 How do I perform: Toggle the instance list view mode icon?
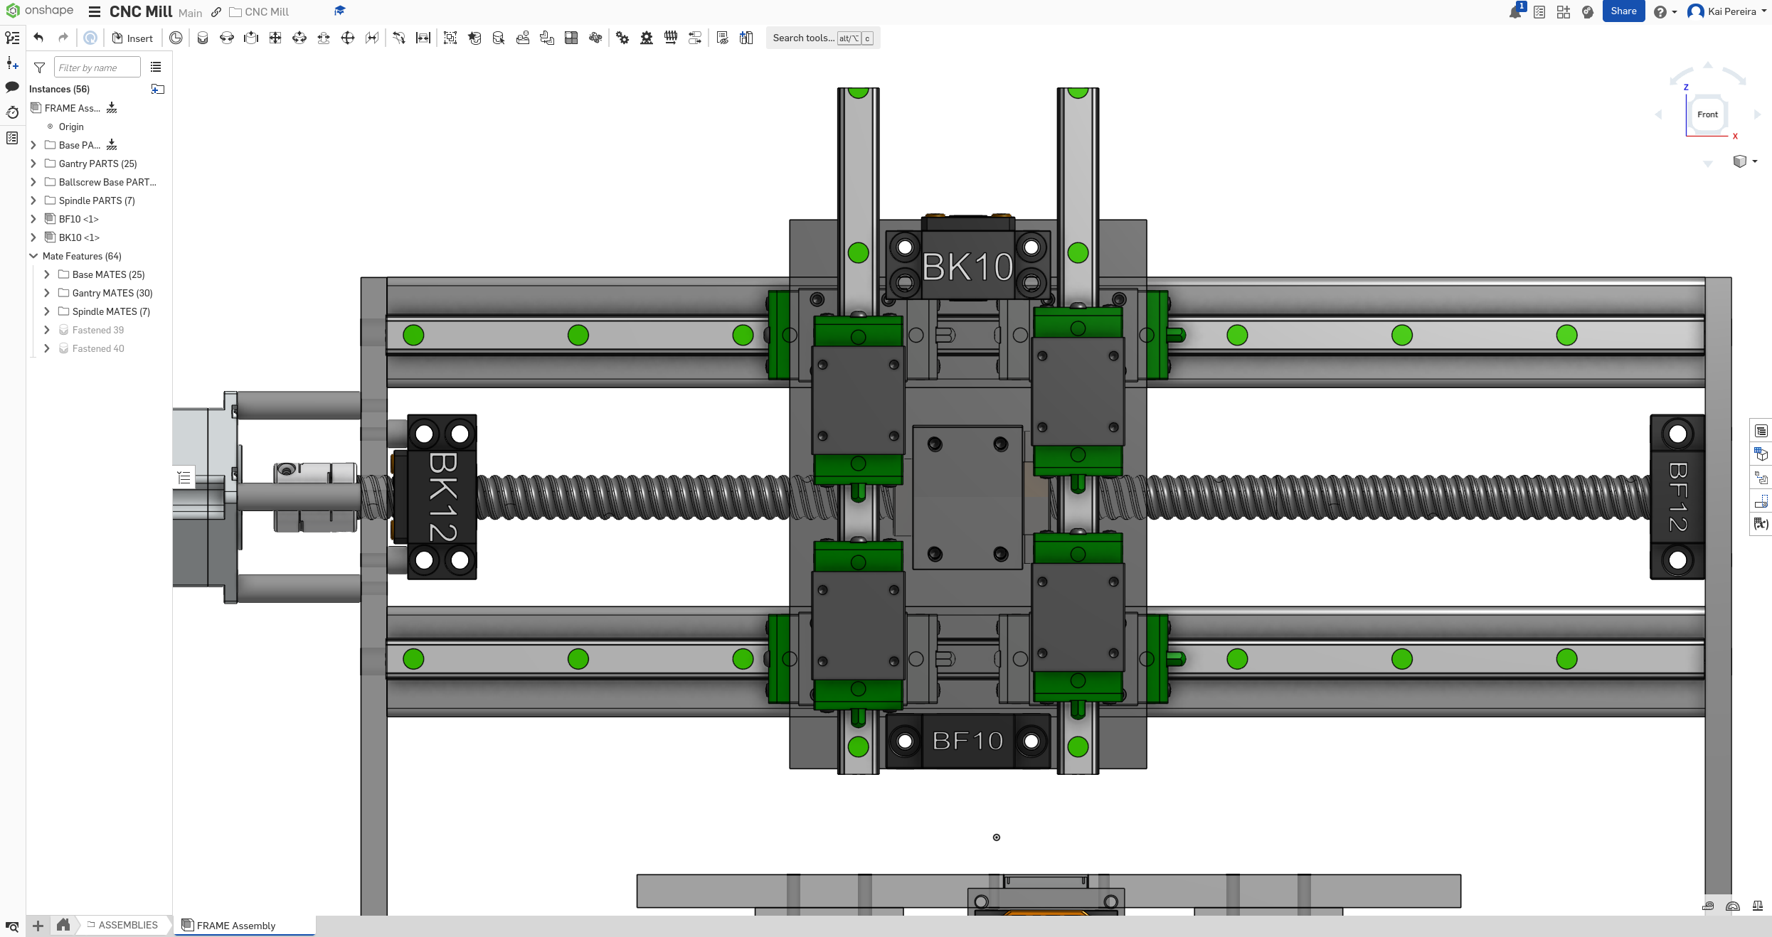156,68
